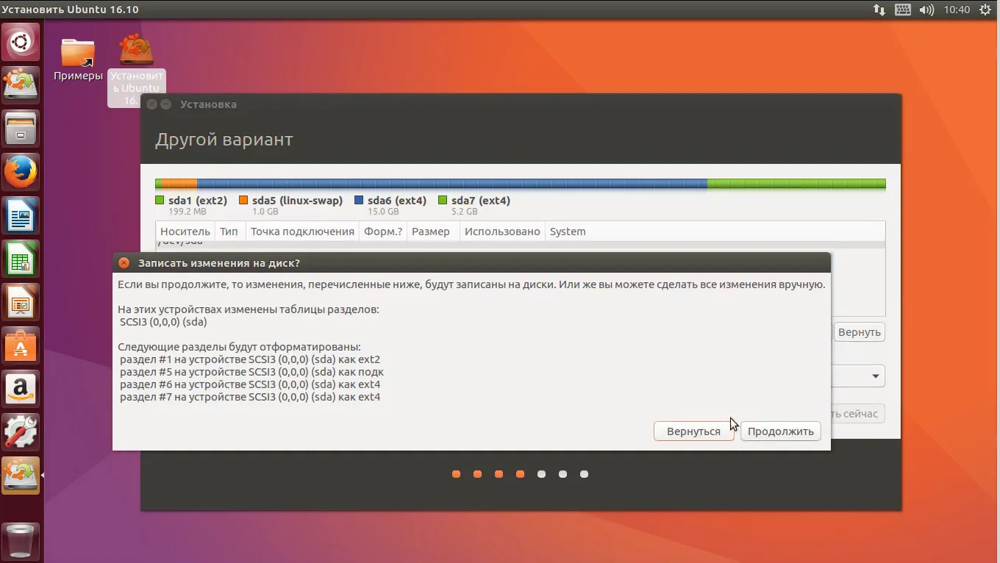
Task: Click the green sda7 legend color square
Action: coord(443,200)
